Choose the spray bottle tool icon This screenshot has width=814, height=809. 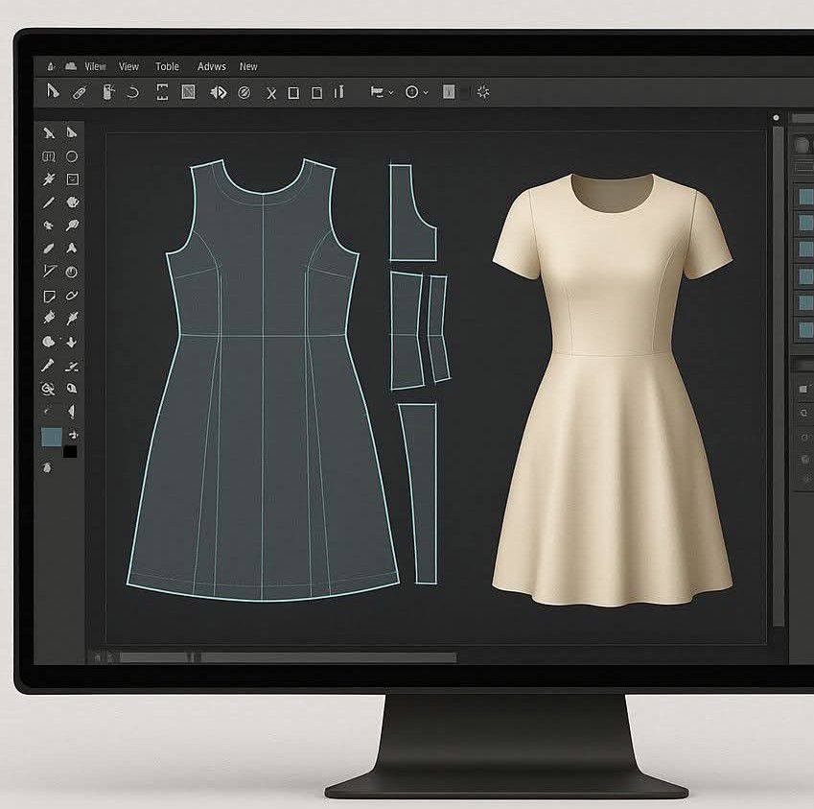[107, 92]
